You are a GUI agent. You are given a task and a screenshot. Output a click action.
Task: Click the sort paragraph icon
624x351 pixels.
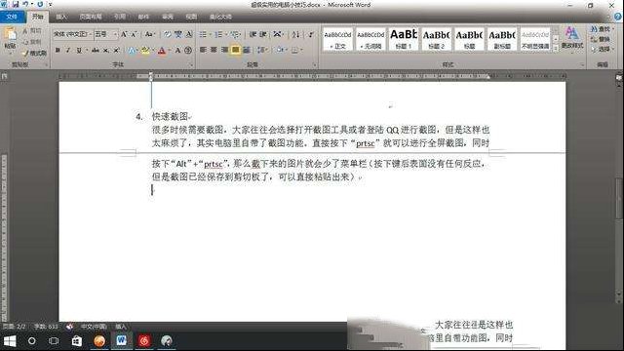pos(295,35)
